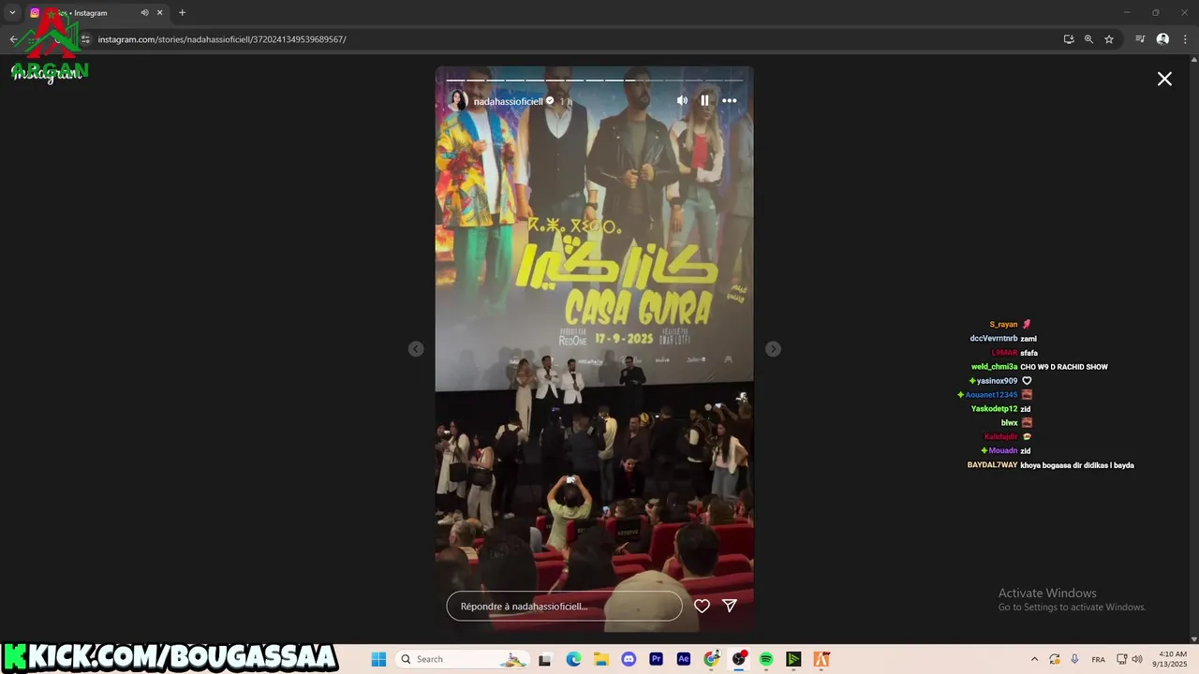
Task: Bookmark this page with the star icon
Action: 1109,39
